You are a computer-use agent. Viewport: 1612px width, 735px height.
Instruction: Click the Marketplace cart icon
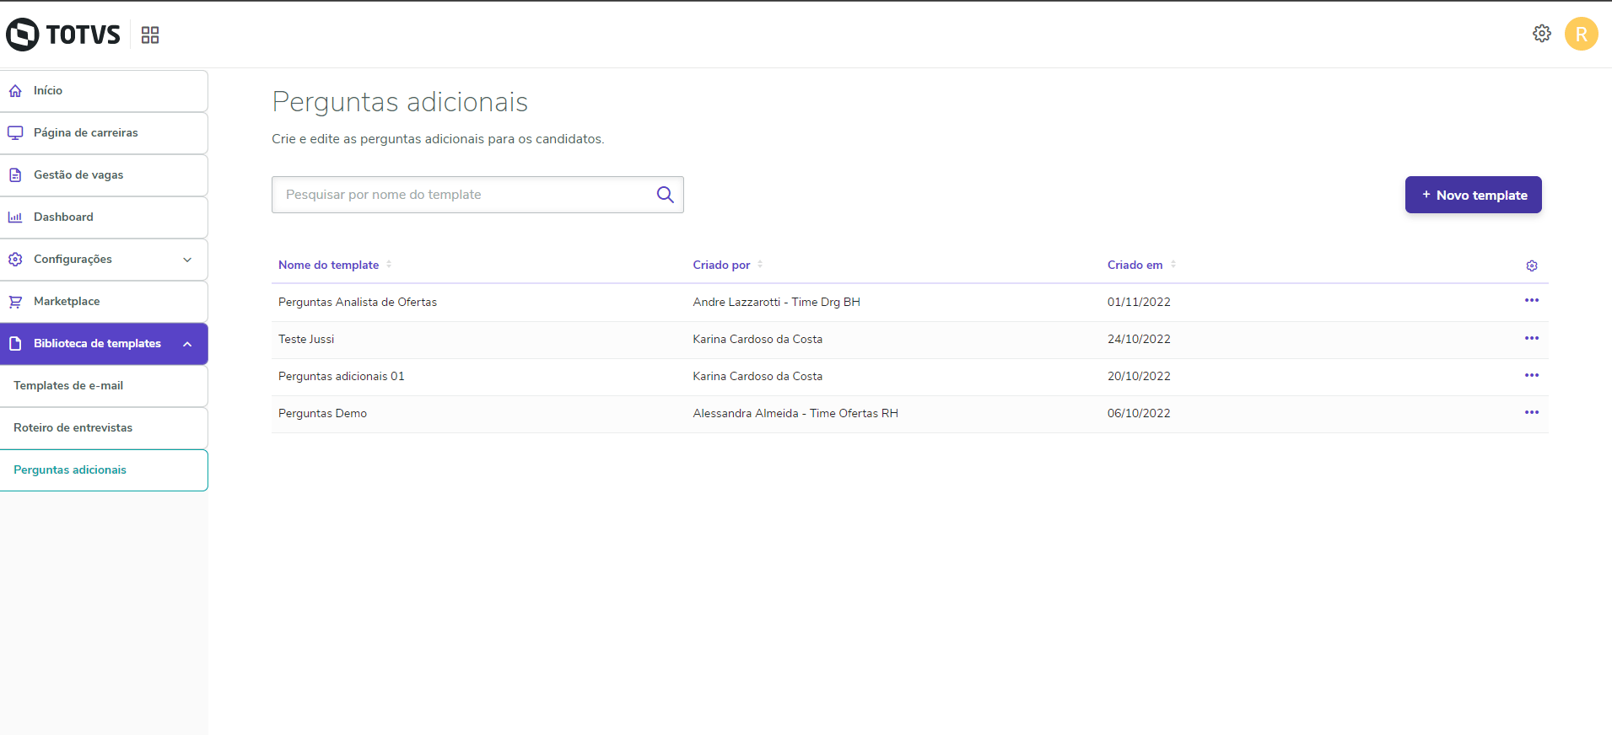pyautogui.click(x=15, y=302)
